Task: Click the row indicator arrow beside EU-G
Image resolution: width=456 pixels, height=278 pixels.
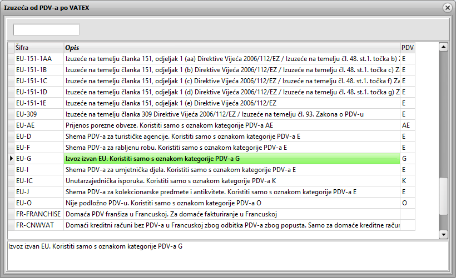Action: (11, 159)
